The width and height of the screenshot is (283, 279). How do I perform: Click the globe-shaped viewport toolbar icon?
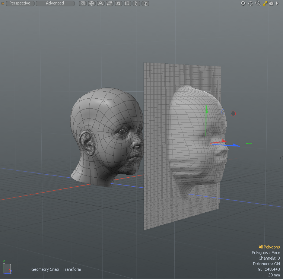(x=92, y=3)
